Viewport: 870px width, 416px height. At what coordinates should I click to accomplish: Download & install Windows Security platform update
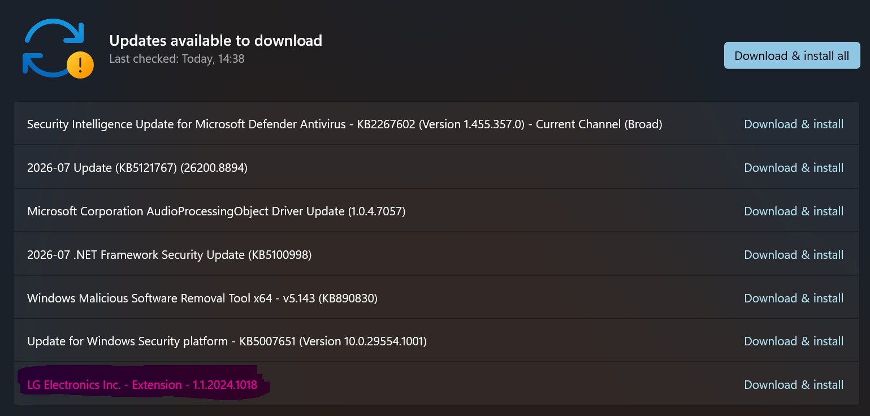coord(794,341)
